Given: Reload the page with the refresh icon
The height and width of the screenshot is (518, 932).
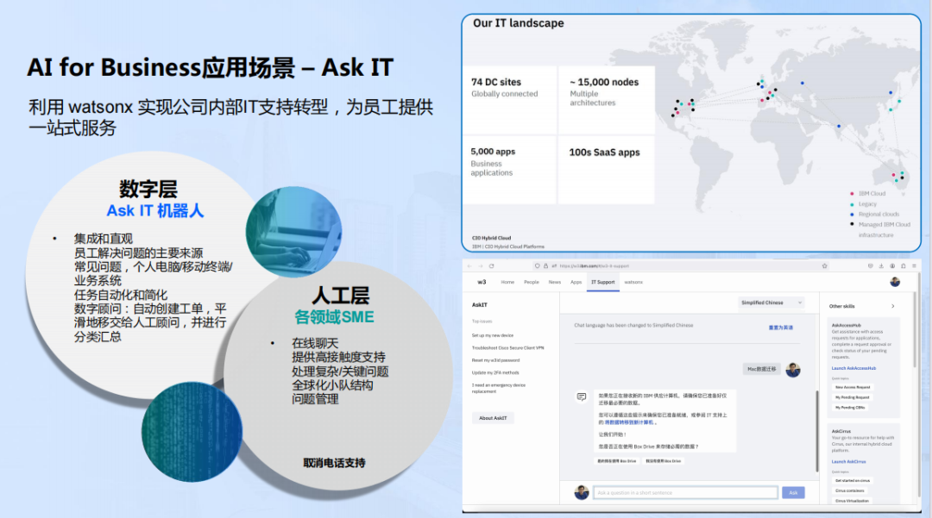Looking at the screenshot, I should [x=492, y=265].
